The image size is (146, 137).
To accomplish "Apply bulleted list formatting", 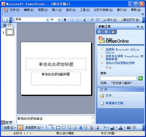I will (x=78, y=20).
